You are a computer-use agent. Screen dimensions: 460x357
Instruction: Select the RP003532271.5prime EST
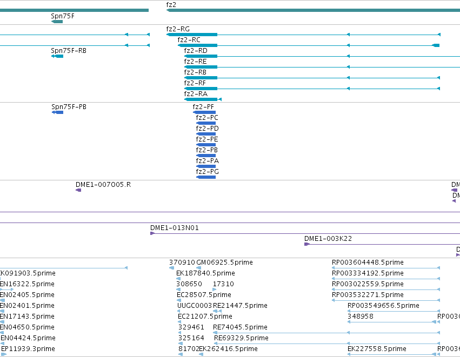386,300
